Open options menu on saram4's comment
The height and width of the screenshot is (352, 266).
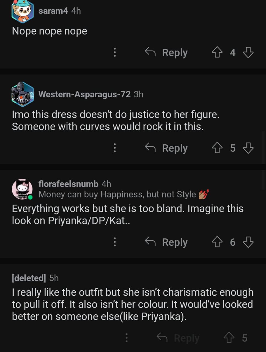(x=115, y=52)
